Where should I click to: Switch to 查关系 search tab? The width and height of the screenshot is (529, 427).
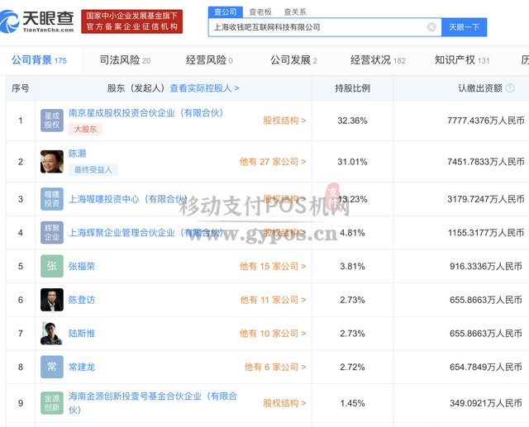295,12
